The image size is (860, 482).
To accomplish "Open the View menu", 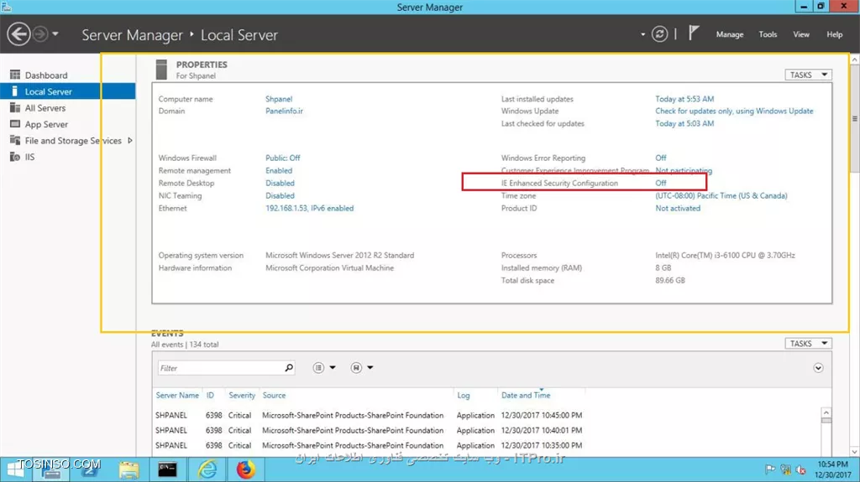I will pyautogui.click(x=800, y=34).
